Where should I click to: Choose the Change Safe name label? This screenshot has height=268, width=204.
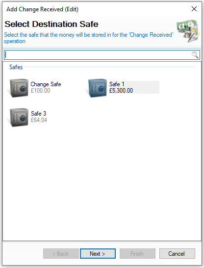46,84
